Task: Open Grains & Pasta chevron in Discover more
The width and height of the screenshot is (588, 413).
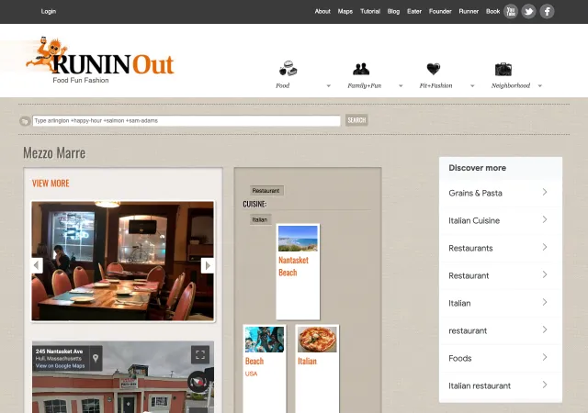Action: (545, 192)
